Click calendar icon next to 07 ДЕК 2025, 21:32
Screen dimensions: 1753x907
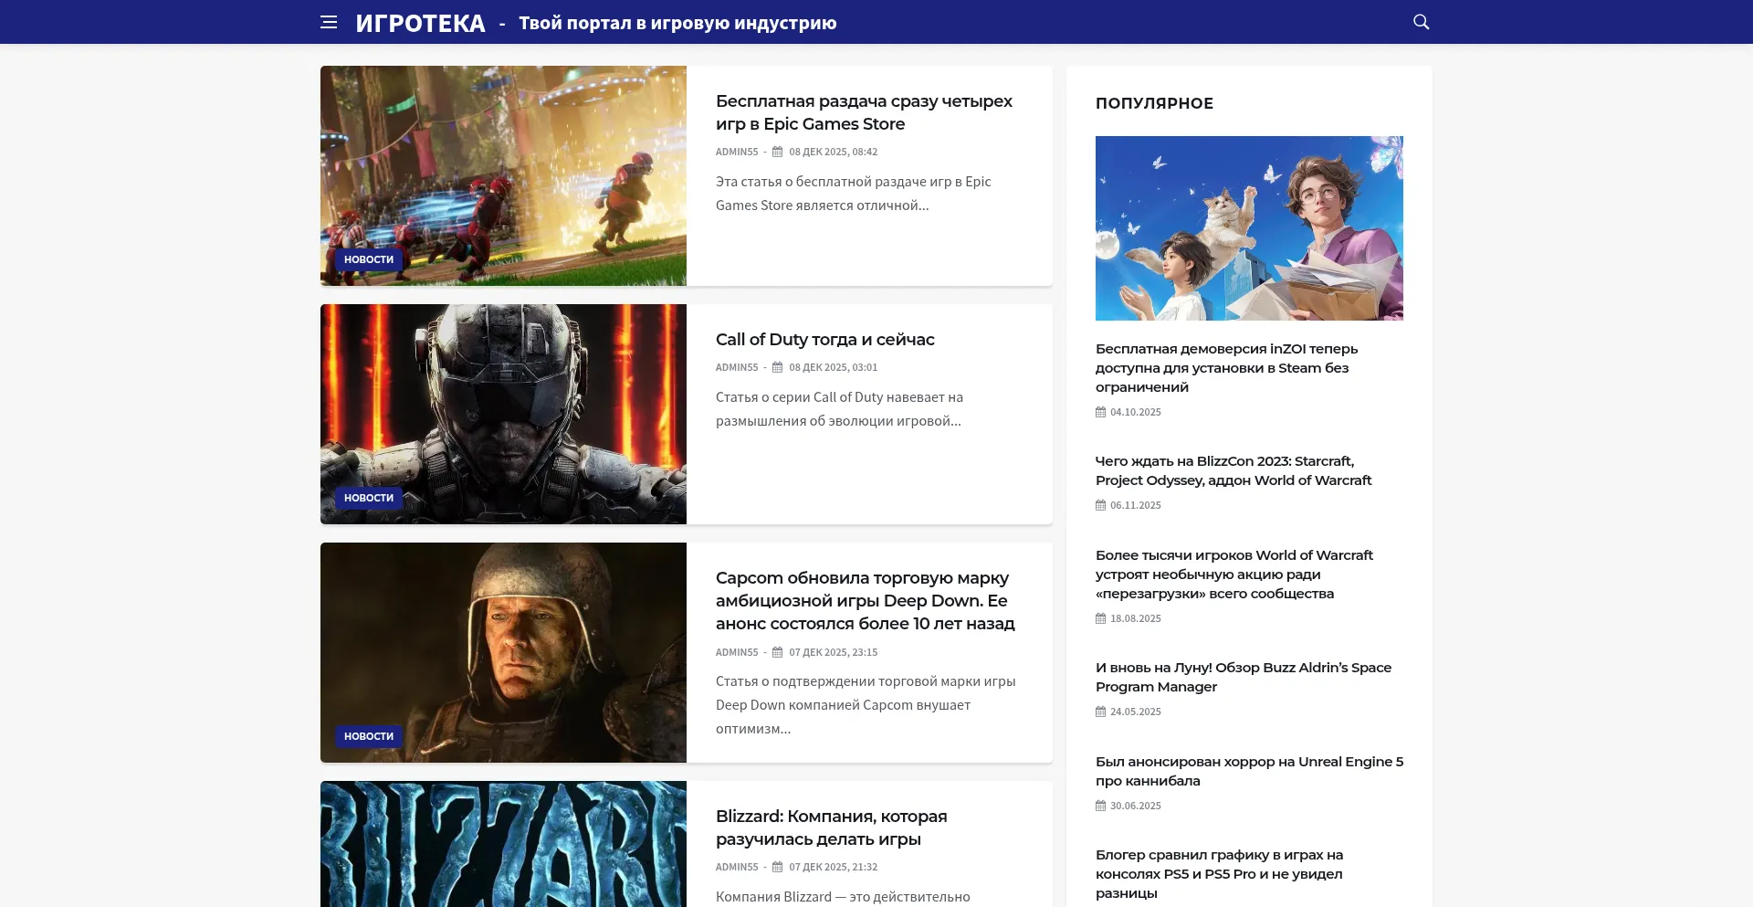pyautogui.click(x=778, y=867)
